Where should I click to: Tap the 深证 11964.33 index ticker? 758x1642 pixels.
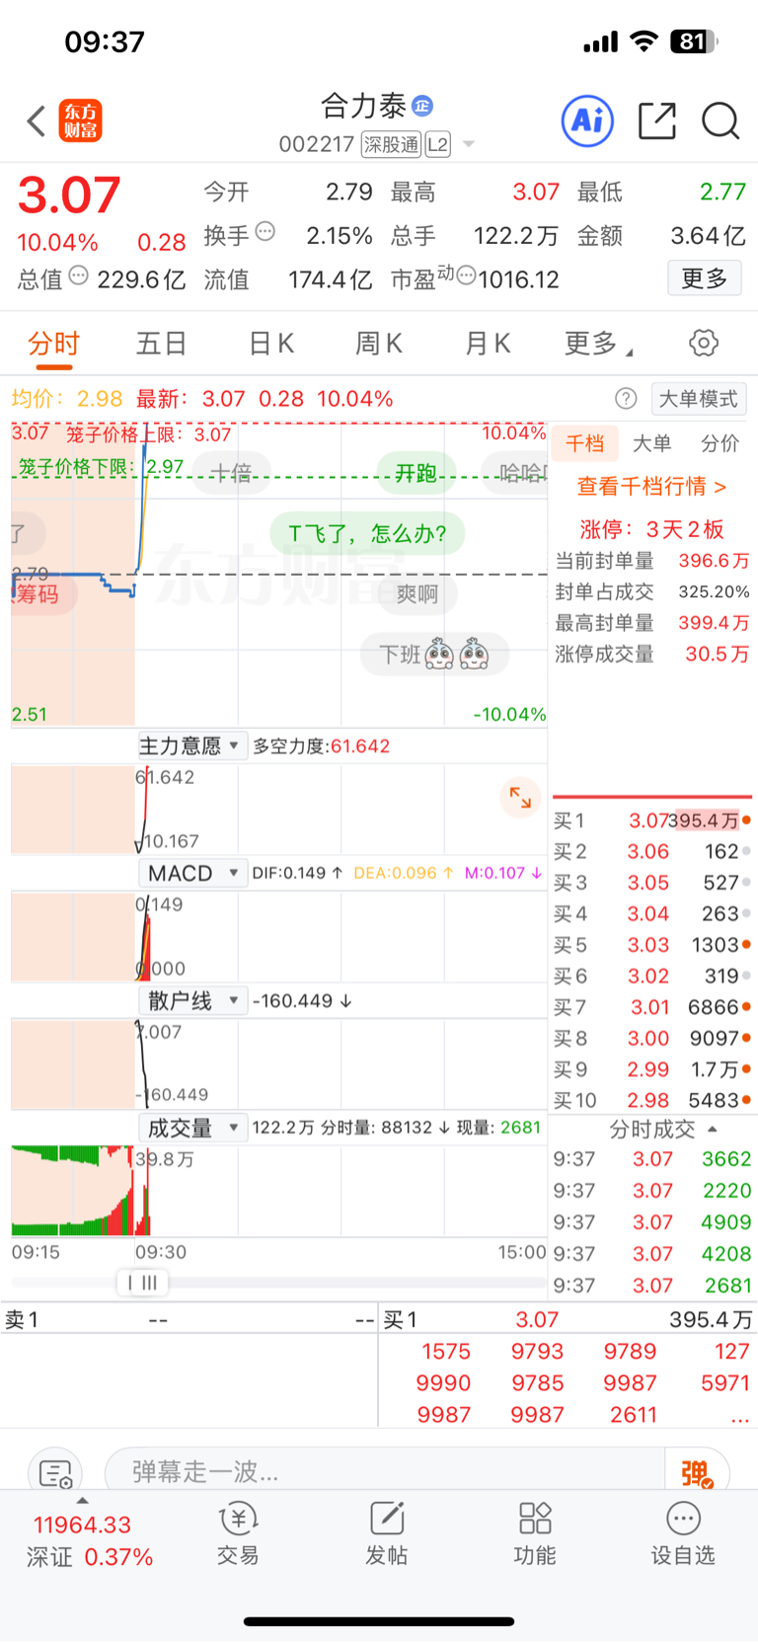tap(90, 1540)
